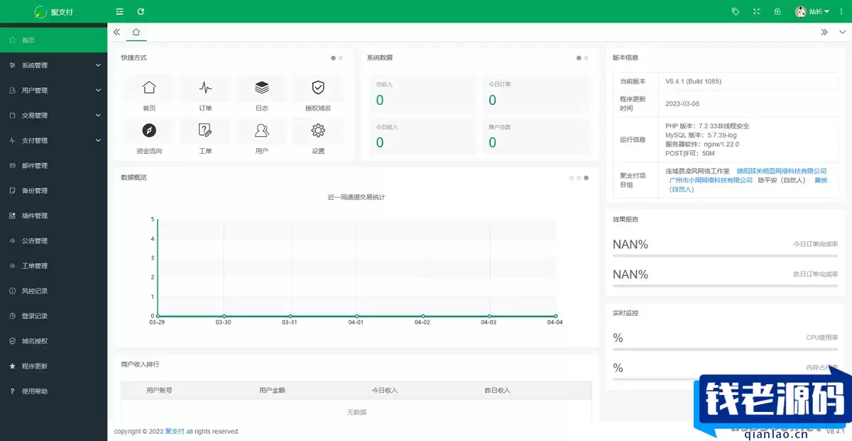Select last slide dot of 数据概览 carousel
The height and width of the screenshot is (441, 852).
coord(586,178)
